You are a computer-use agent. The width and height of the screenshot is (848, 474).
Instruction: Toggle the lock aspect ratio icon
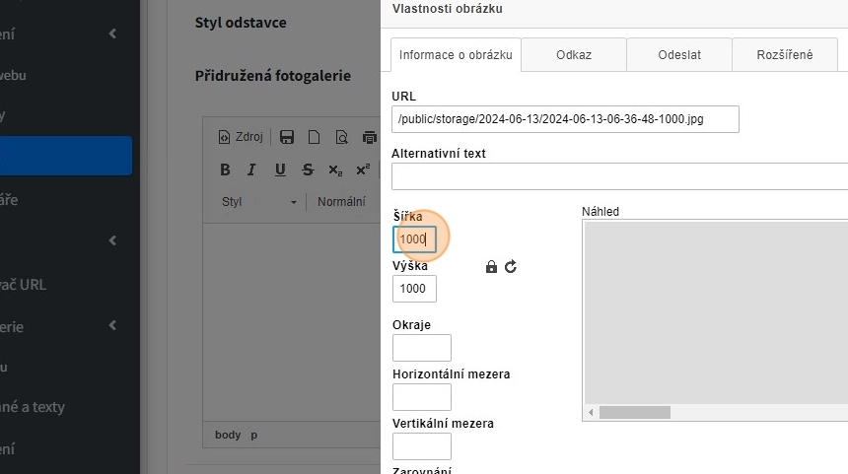(491, 266)
